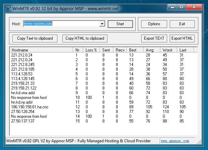The width and height of the screenshot is (208, 150).
Task: Open the Options dialog
Action: click(x=154, y=24)
